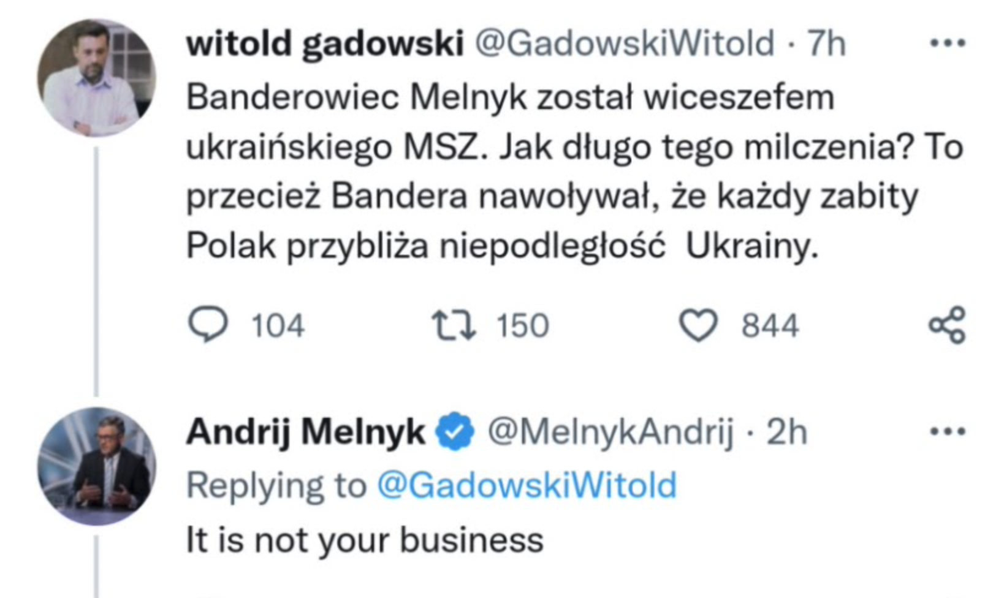Screen dimensions: 1004x598
Task: Open more options on Witold Gadowski's tweet
Action: tap(948, 44)
